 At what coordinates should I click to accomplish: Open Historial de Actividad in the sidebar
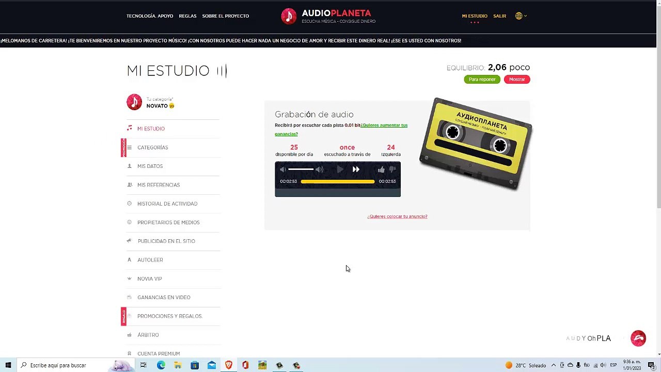(x=167, y=204)
